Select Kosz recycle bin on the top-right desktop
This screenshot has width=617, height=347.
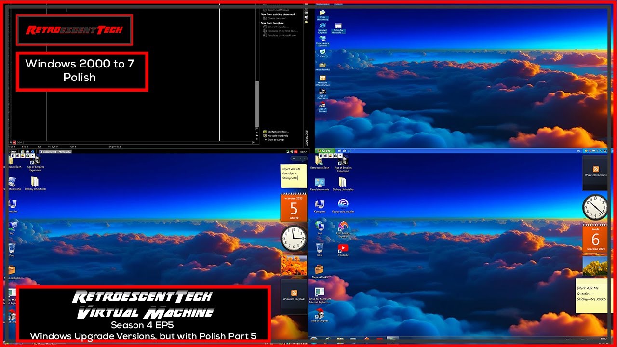pos(322,53)
